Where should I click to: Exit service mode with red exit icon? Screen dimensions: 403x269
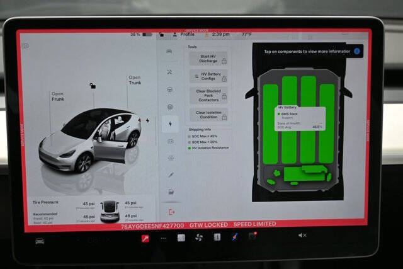click(172, 212)
